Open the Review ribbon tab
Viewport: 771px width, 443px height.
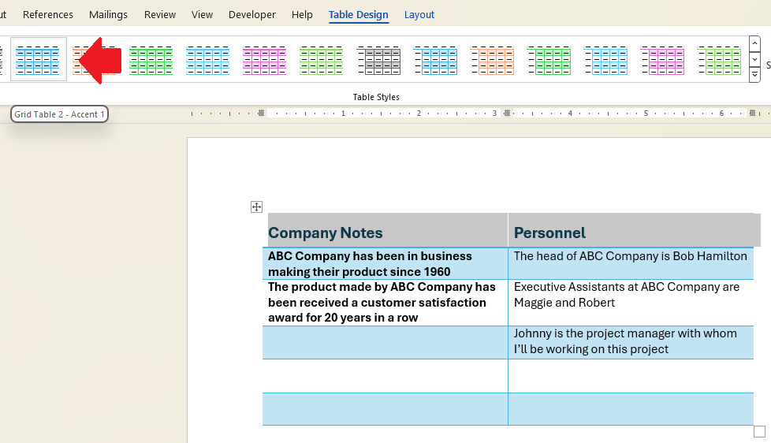160,15
